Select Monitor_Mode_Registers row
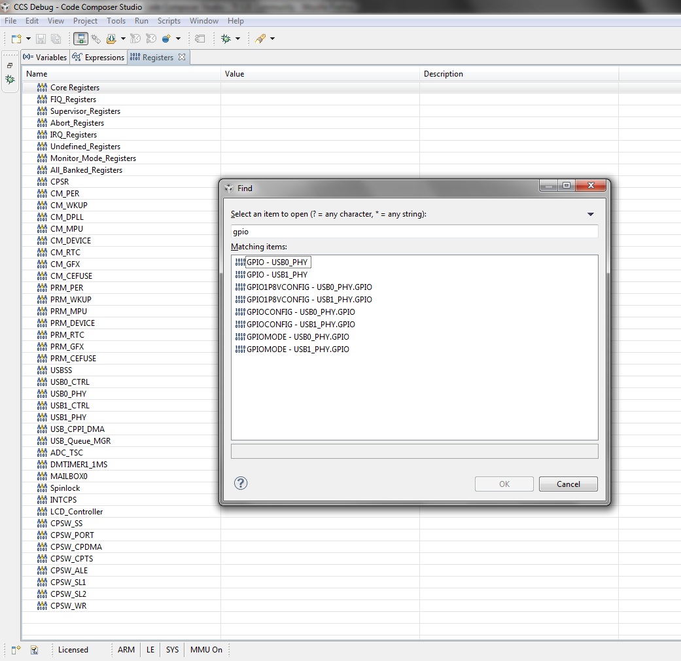This screenshot has width=681, height=661. point(93,158)
